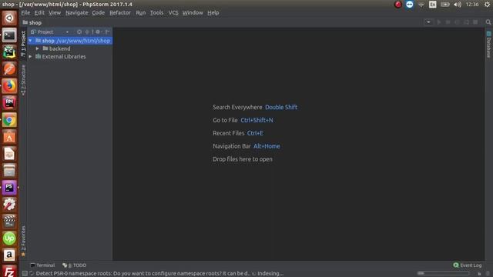Click scroll from source target icon
Image resolution: width=493 pixels, height=277 pixels.
click(79, 32)
